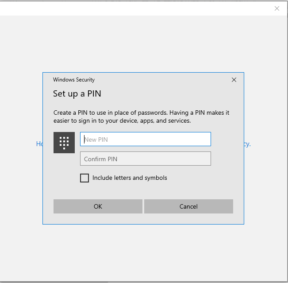Screen dimensions: 288x283
Task: Click the 'Windows Security' title text
Action: [74, 80]
